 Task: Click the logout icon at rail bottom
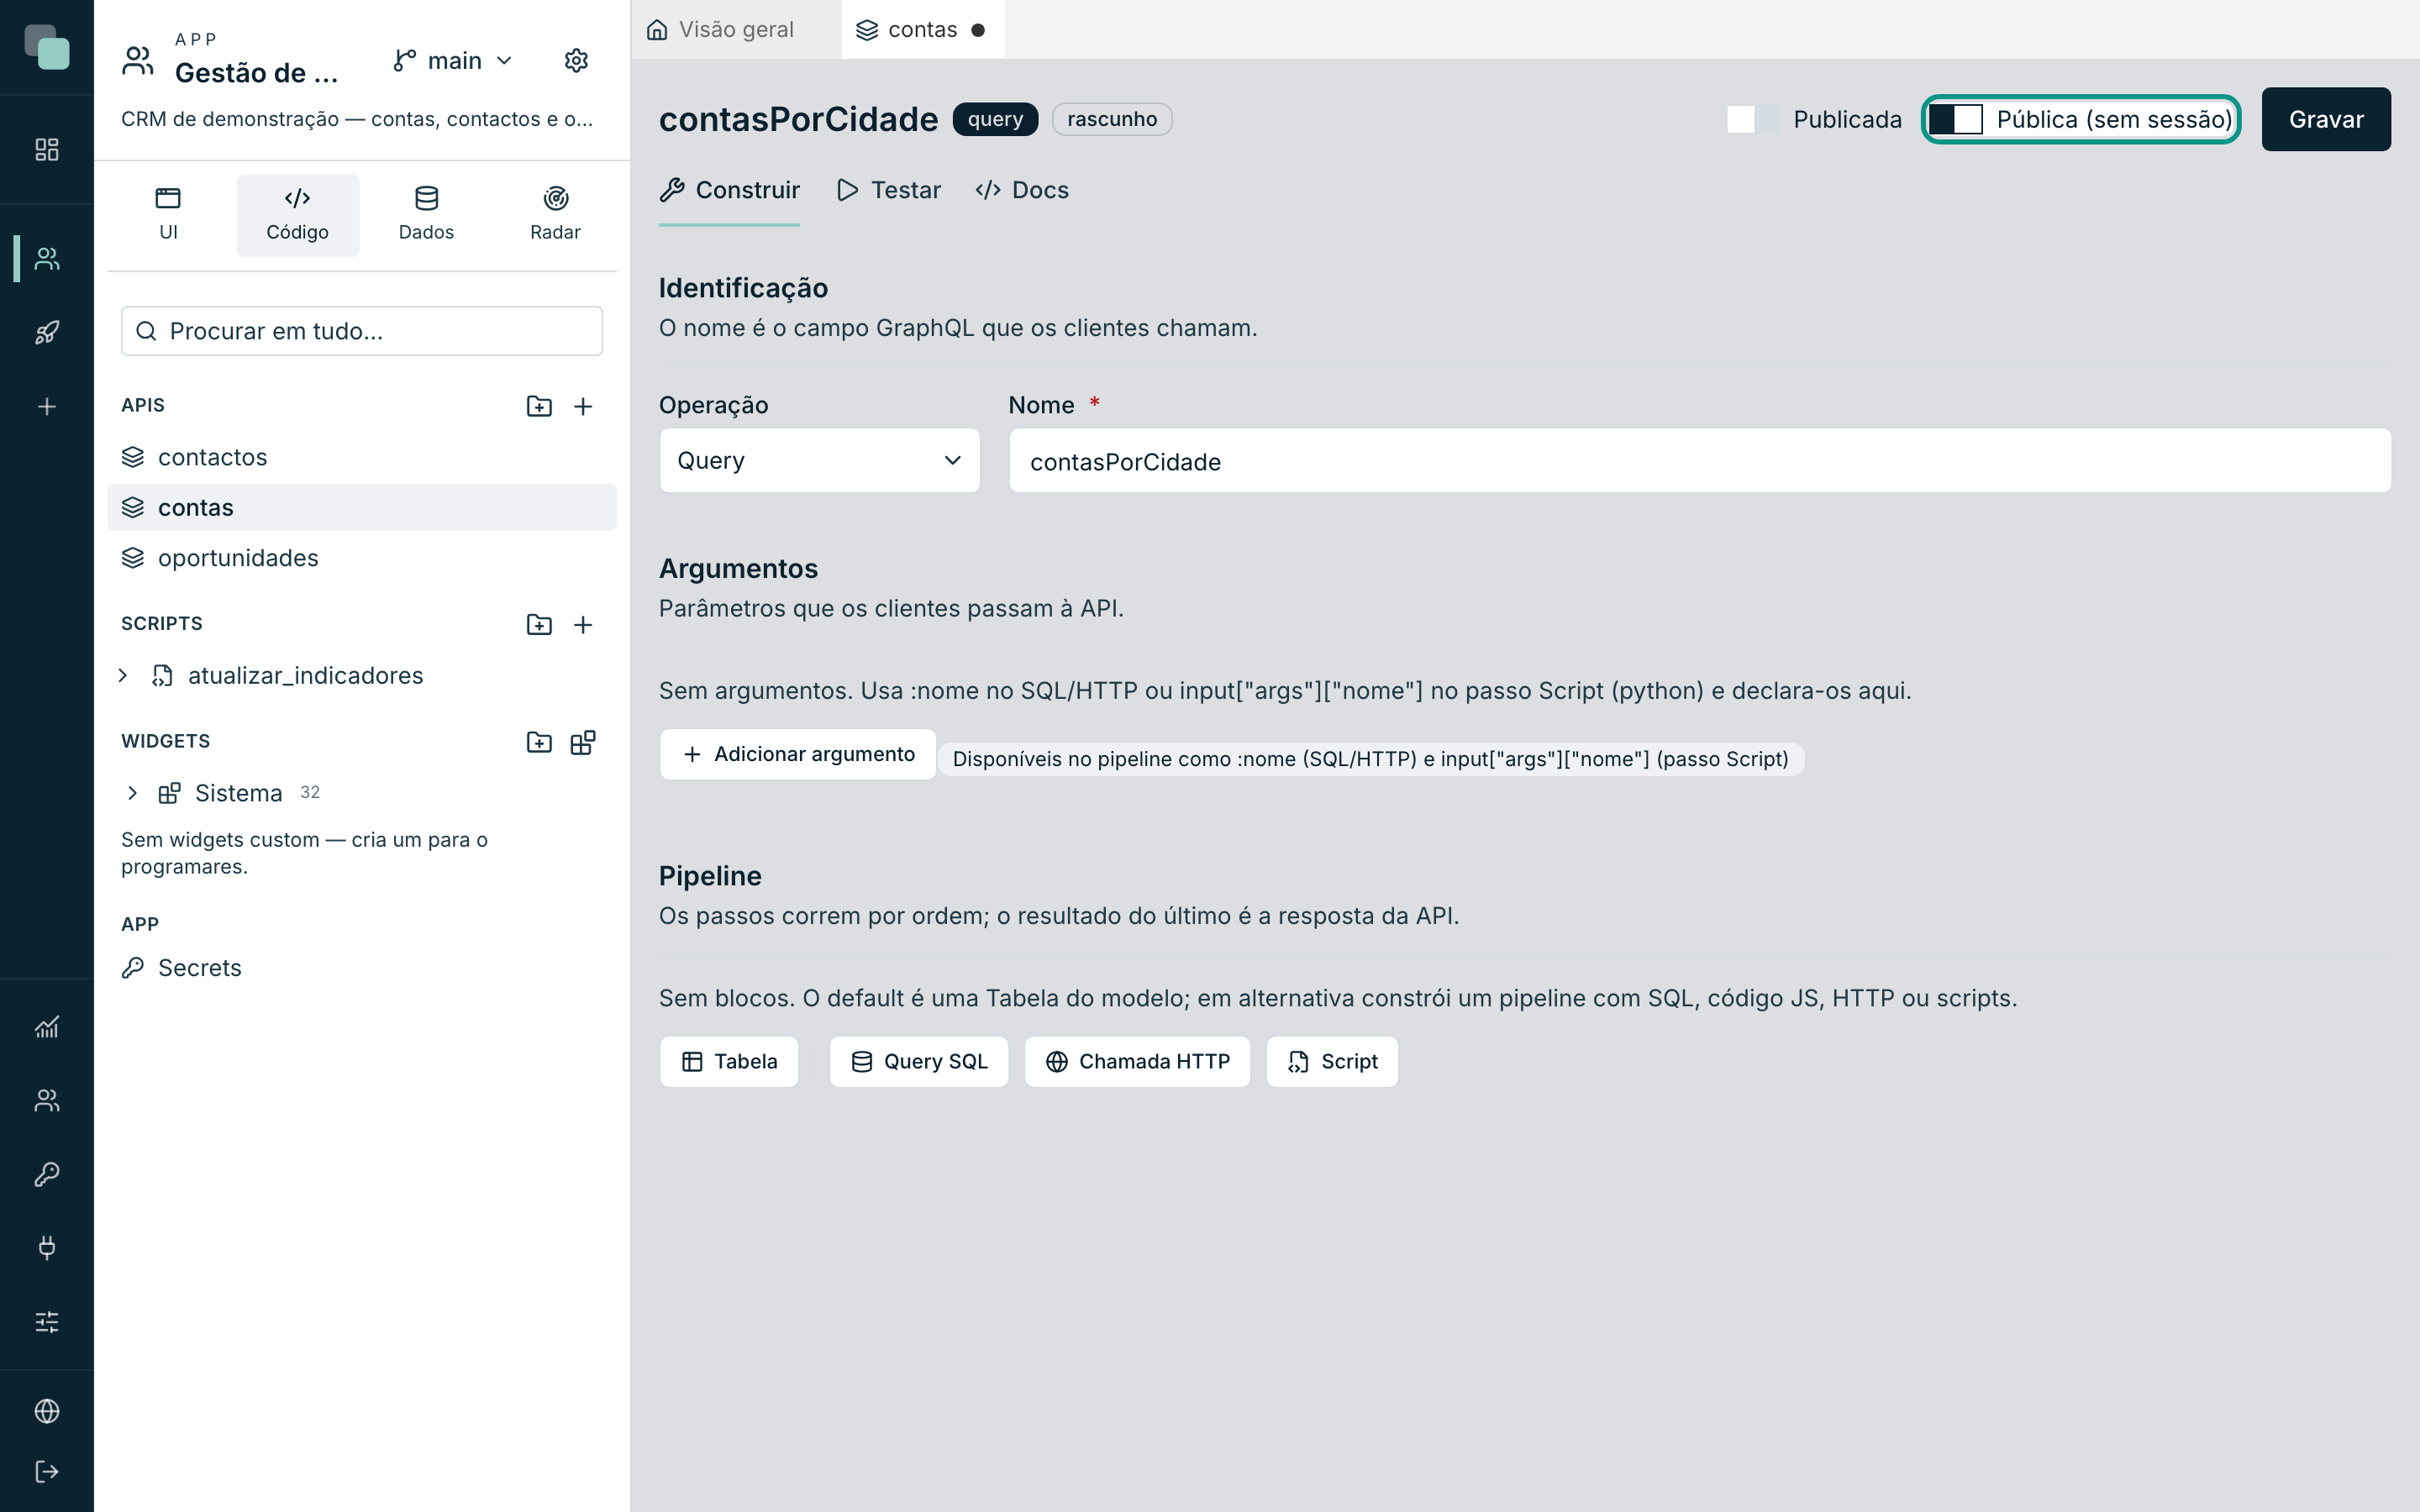point(47,1471)
